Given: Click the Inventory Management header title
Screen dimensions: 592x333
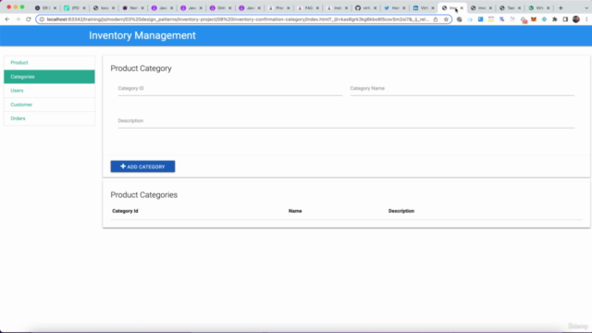Looking at the screenshot, I should (x=142, y=35).
